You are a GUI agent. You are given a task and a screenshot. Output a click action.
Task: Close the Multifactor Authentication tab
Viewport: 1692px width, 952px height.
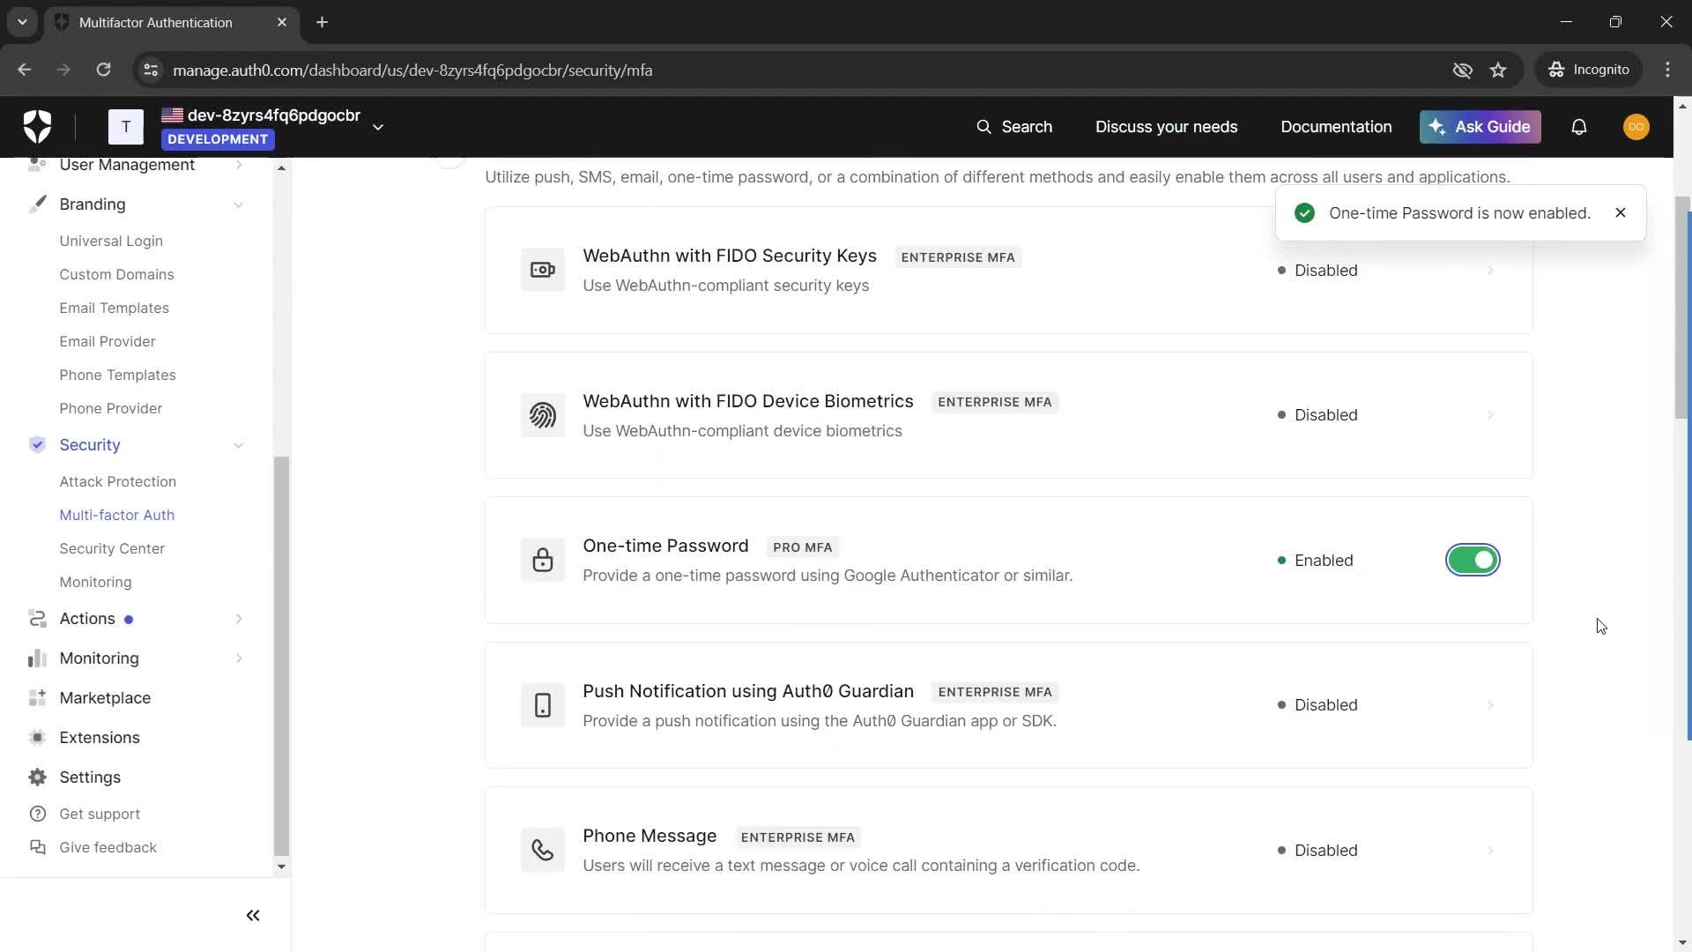point(282,22)
